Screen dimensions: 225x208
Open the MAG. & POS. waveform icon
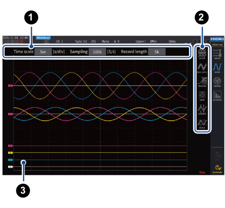pos(202,68)
